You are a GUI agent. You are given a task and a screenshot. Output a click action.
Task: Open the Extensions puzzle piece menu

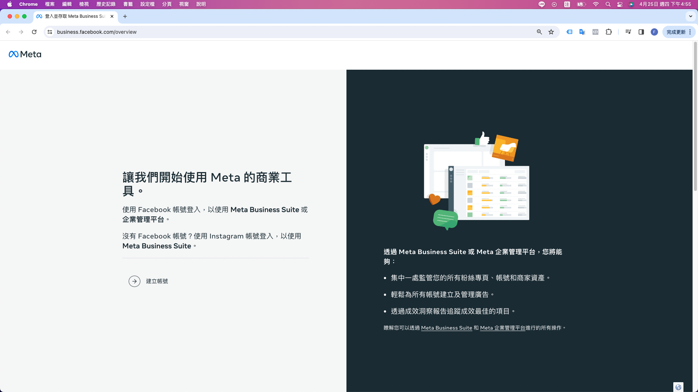[x=609, y=32]
